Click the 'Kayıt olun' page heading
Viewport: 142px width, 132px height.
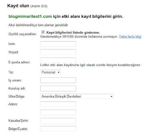pos(18,6)
